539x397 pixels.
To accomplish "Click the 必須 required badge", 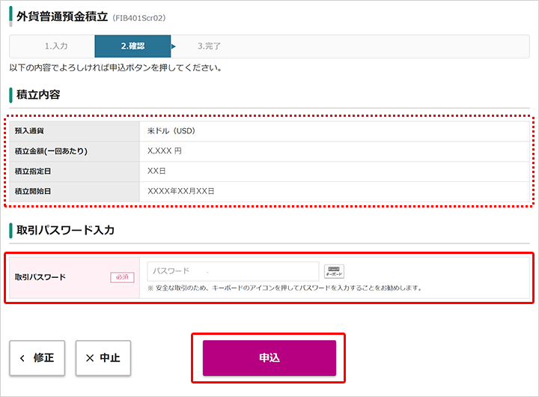I will tap(122, 277).
